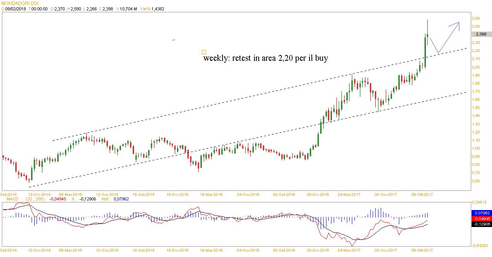Click the gray current price tag 2,398
492x257 pixels.
pyautogui.click(x=481, y=34)
